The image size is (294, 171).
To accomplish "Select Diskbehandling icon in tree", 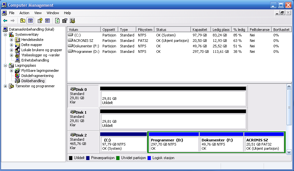I will coord(17,81).
